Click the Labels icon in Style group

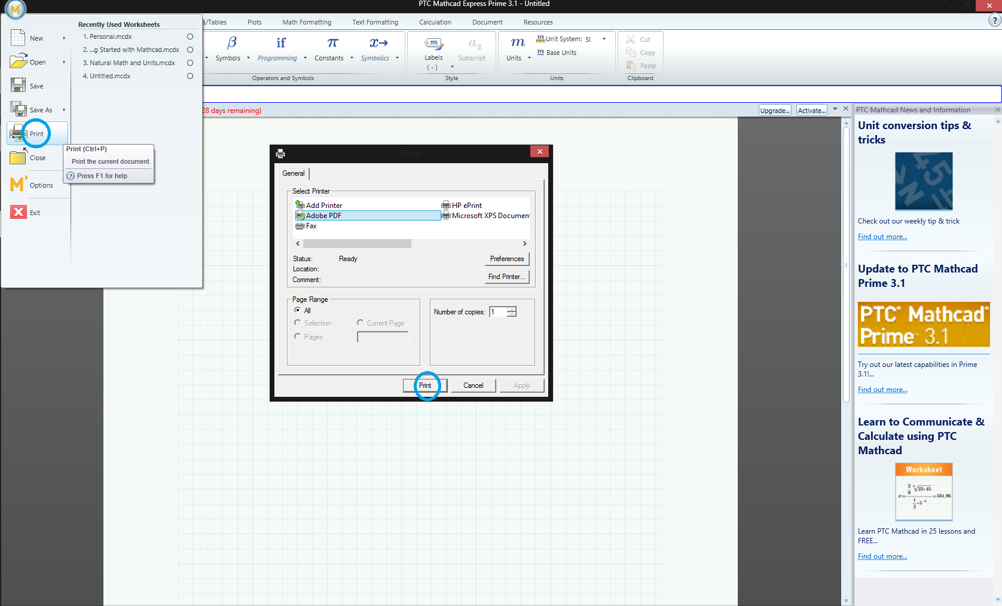433,43
